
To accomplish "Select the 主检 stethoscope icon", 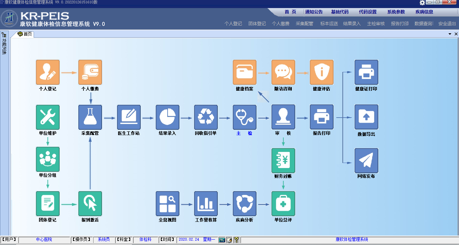I will [x=244, y=117].
